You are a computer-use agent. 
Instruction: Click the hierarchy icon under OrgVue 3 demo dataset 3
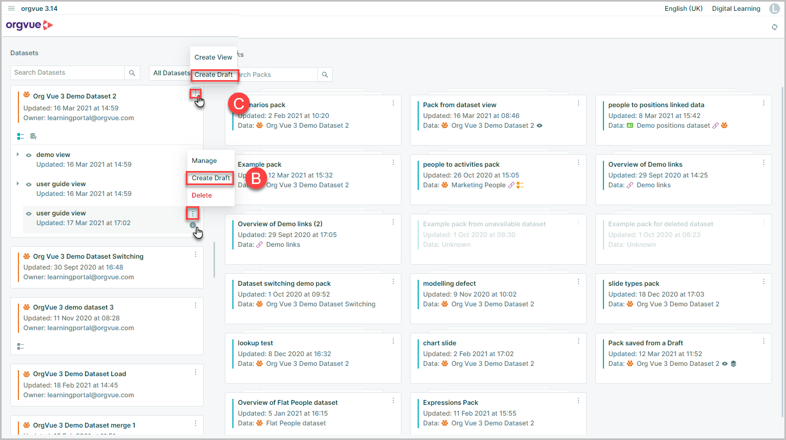21,346
